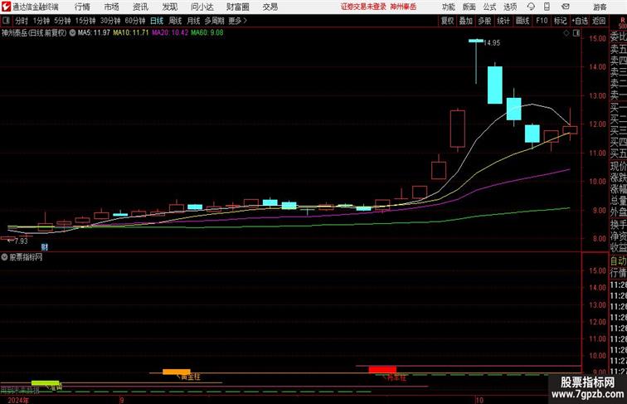Click the red 证券交易未登录 login notice
The image size is (627, 404).
[x=363, y=7]
